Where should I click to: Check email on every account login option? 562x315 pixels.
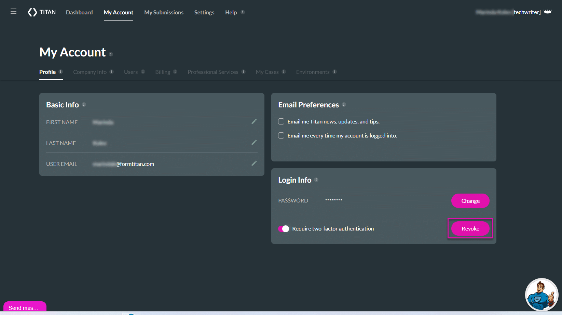pos(281,136)
